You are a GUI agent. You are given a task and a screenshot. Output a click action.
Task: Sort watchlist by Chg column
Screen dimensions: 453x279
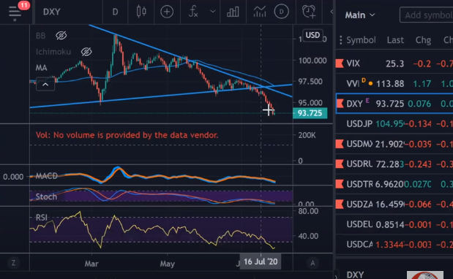coord(423,40)
